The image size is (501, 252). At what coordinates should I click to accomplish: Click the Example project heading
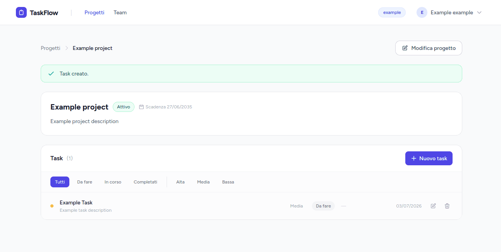(79, 107)
